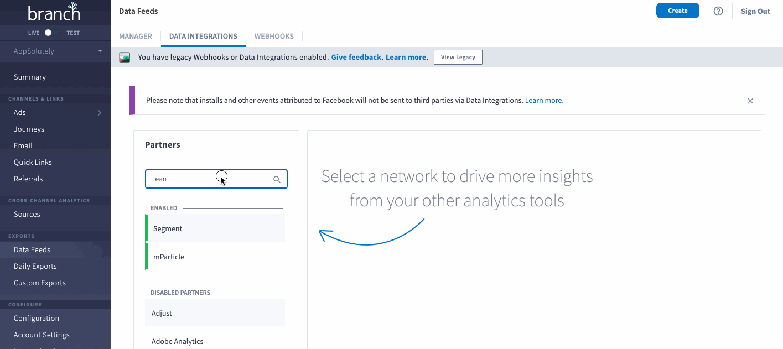Select the enabled mParticle partner
The width and height of the screenshot is (783, 349).
(215, 257)
